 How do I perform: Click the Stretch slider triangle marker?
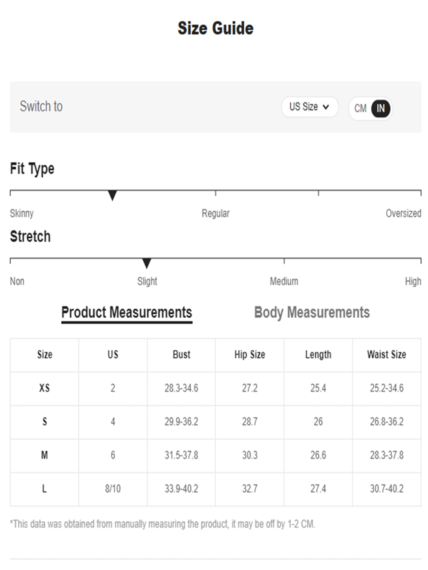tap(147, 263)
